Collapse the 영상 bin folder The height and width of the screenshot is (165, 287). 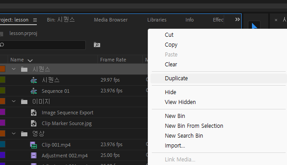(14, 134)
